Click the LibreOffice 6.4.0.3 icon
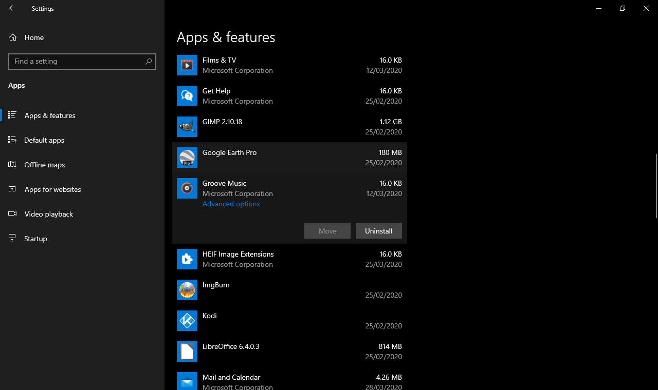 tap(187, 352)
